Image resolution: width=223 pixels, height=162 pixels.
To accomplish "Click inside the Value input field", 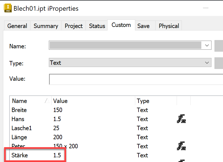I will [123, 79].
